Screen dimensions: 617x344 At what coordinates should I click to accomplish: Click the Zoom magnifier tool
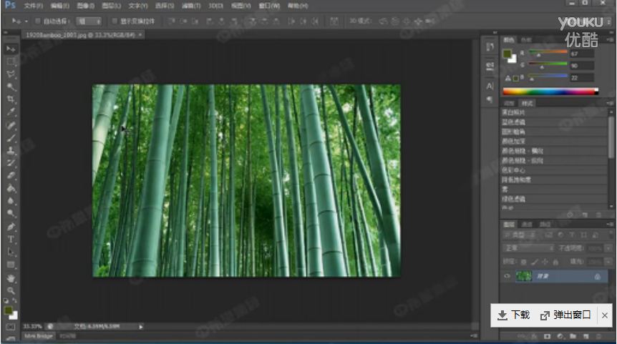11,291
